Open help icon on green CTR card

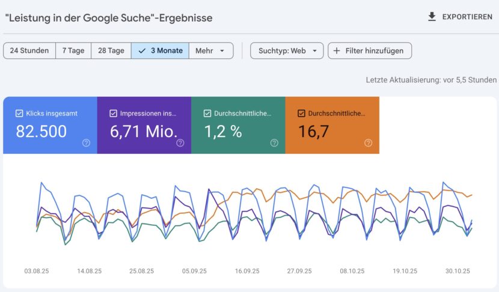[x=274, y=143]
